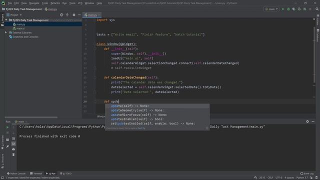Rerun main from the Run panel
Screen dimensions: 320x180
coord(7,127)
